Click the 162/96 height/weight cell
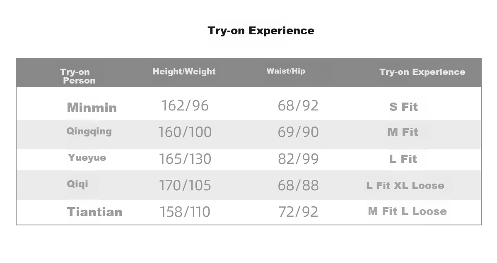This screenshot has width=497, height=263. click(185, 106)
